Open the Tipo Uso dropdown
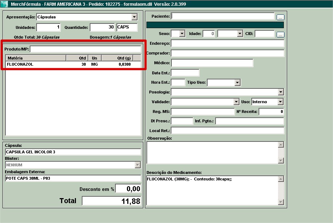 click(x=237, y=83)
